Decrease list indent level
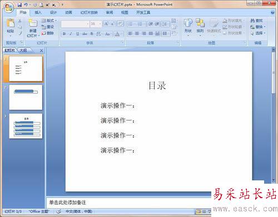 (x=151, y=24)
